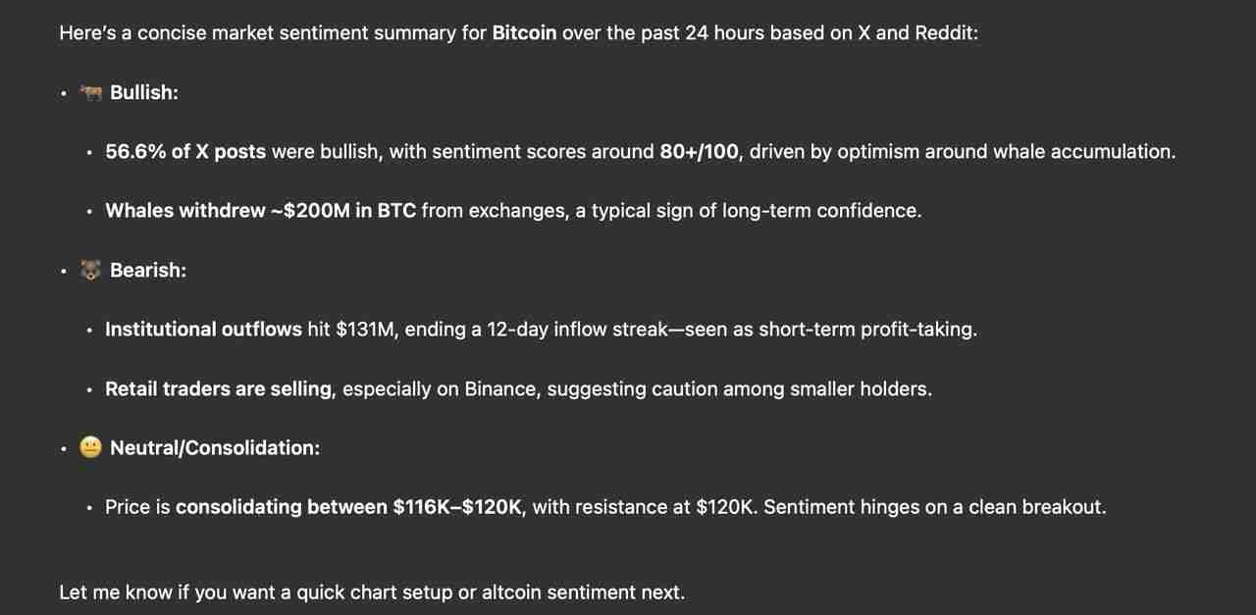Click the bold "56.6% of X posts" text
This screenshot has height=615, width=1256.
click(x=185, y=152)
